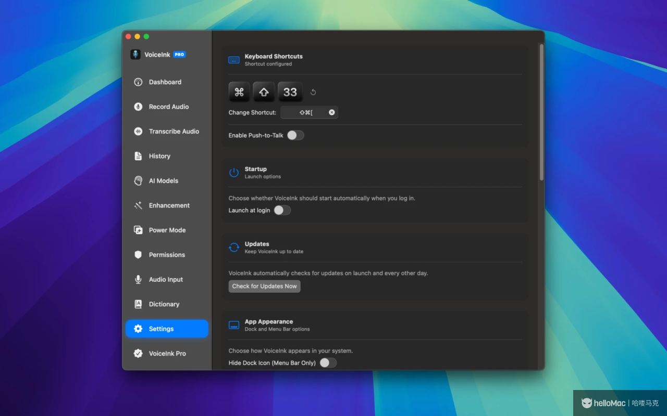This screenshot has height=416, width=667.
Task: Click the App Appearance dock icon
Action: coord(234,326)
